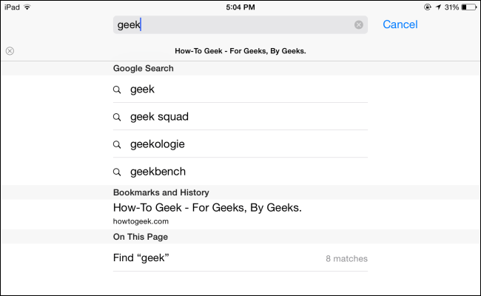Tap the 5:04 PM clock

tap(240, 7)
